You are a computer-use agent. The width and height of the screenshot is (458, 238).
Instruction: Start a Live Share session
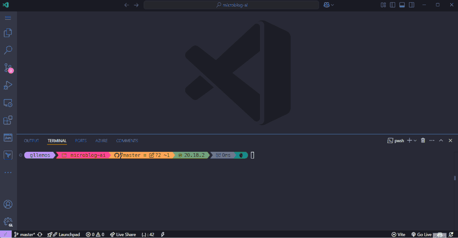pos(123,234)
